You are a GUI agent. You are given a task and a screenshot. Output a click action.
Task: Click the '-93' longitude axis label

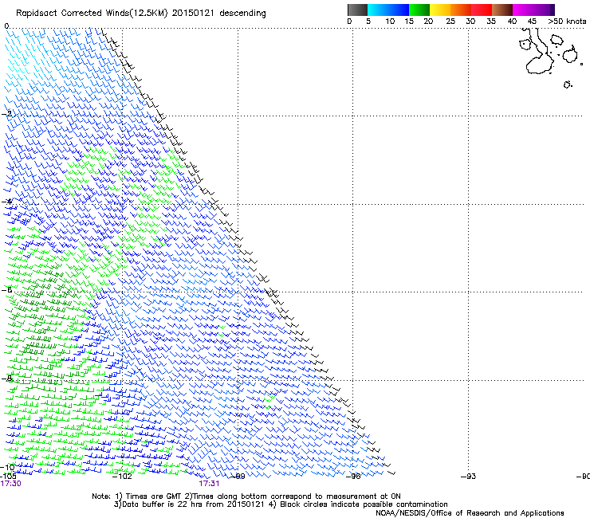point(468,477)
